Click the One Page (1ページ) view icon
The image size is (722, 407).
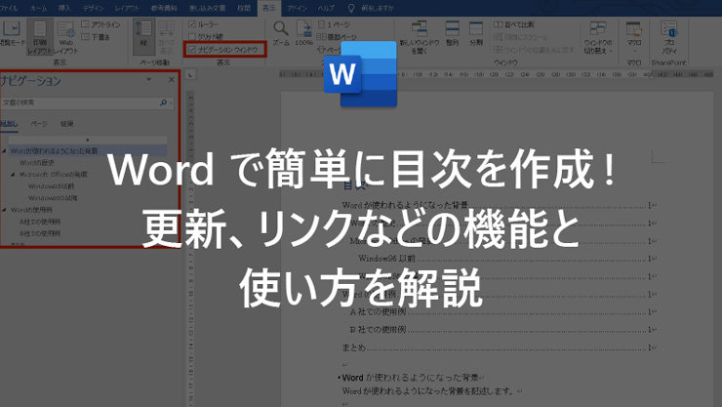point(334,24)
